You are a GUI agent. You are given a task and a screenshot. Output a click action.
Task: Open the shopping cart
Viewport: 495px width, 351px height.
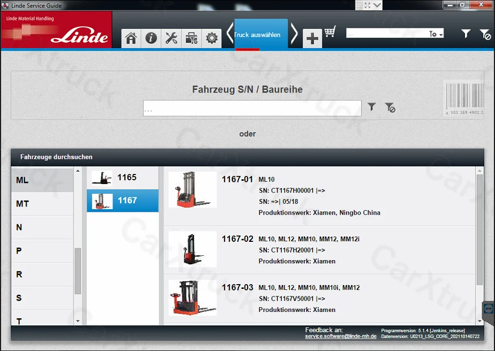tap(330, 32)
